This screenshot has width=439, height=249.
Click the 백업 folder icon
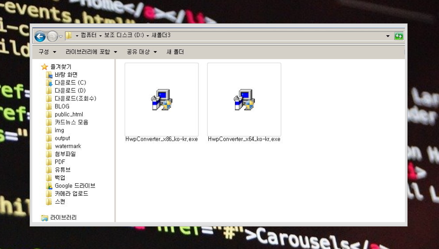pyautogui.click(x=49, y=177)
